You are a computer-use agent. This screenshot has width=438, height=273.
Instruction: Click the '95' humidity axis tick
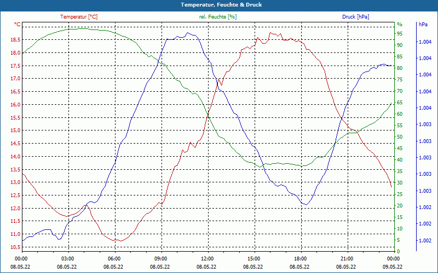[x=400, y=34]
